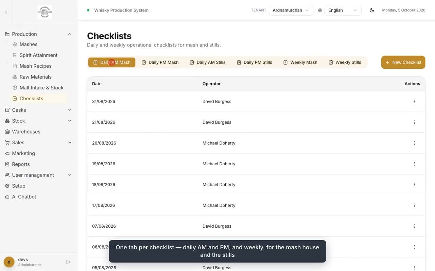This screenshot has height=271, width=435.
Task: Open the English language dropdown
Action: tap(343, 10)
